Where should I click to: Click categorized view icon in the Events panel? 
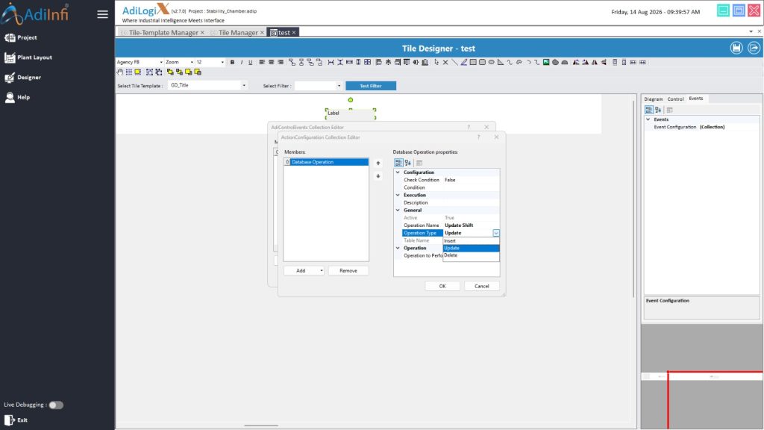pyautogui.click(x=649, y=110)
